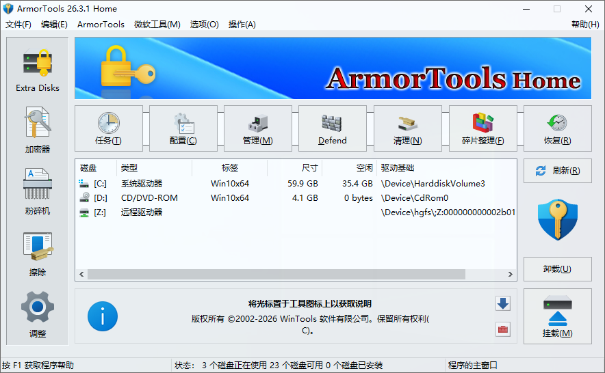
Task: Open the 加密器 encryptor tool
Action: pos(38,130)
